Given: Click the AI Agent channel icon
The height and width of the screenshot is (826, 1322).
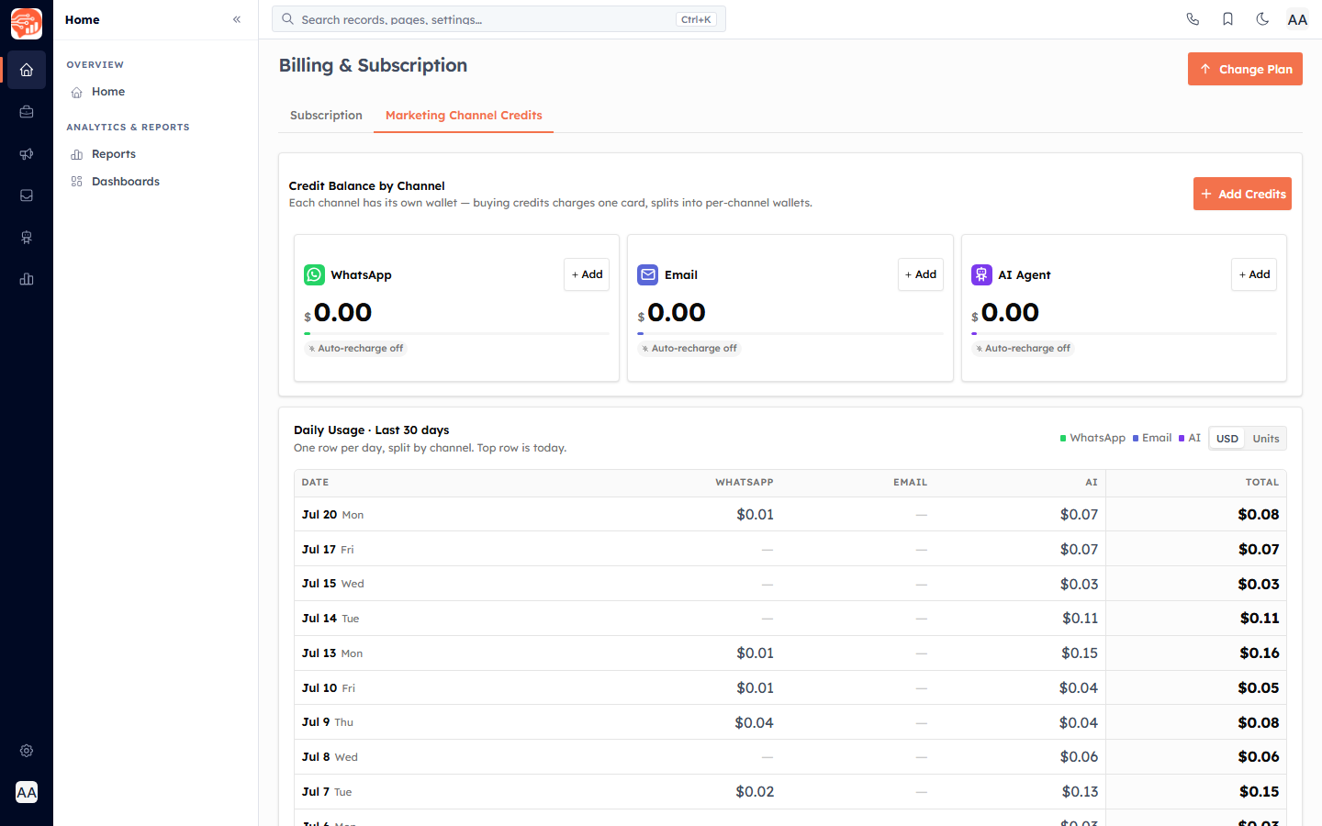Looking at the screenshot, I should point(981,274).
